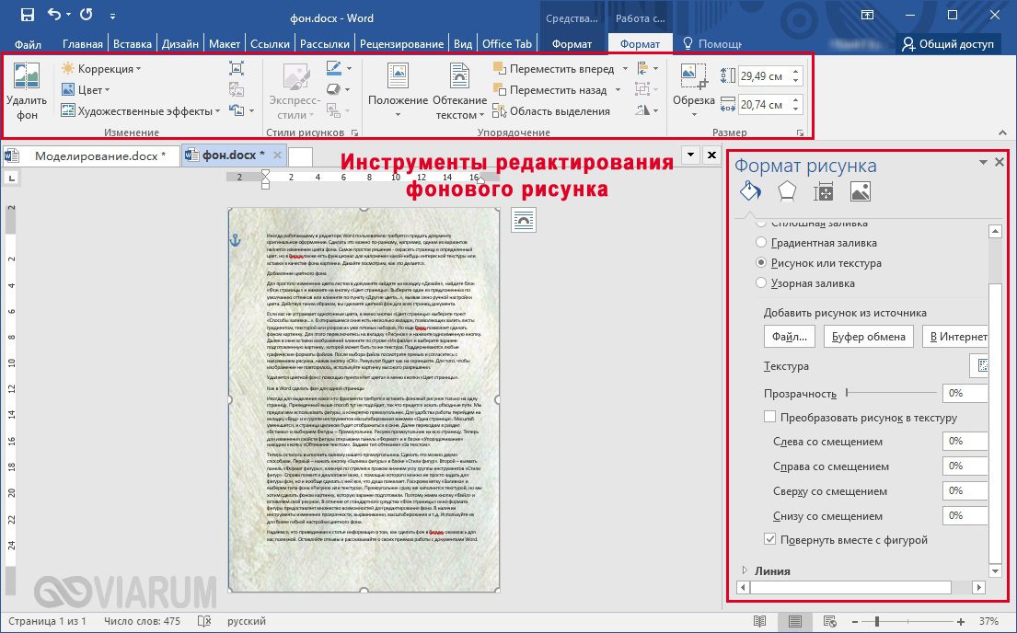Click the Прозрачность slider
This screenshot has width=1017, height=633.
(x=891, y=393)
